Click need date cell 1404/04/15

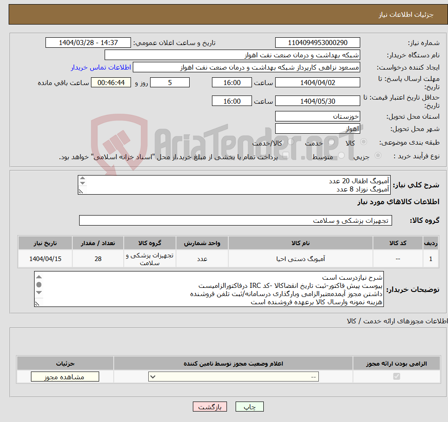point(45,259)
